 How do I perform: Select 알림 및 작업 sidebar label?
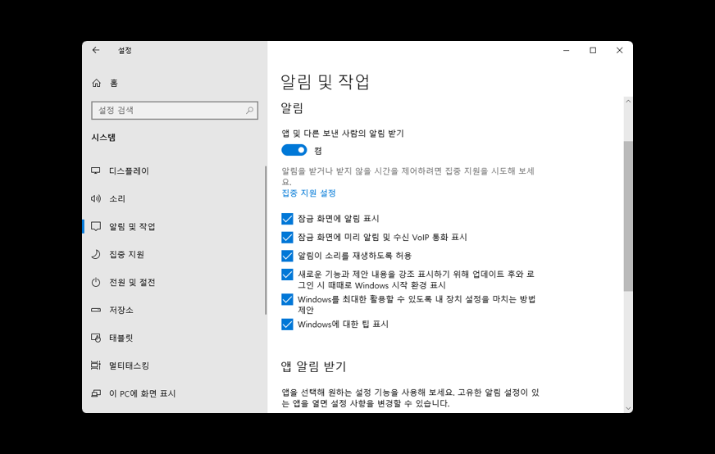(x=132, y=226)
